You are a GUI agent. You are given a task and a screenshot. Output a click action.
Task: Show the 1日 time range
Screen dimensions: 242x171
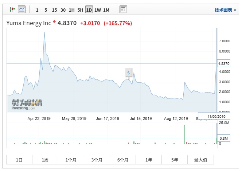coord(19,160)
